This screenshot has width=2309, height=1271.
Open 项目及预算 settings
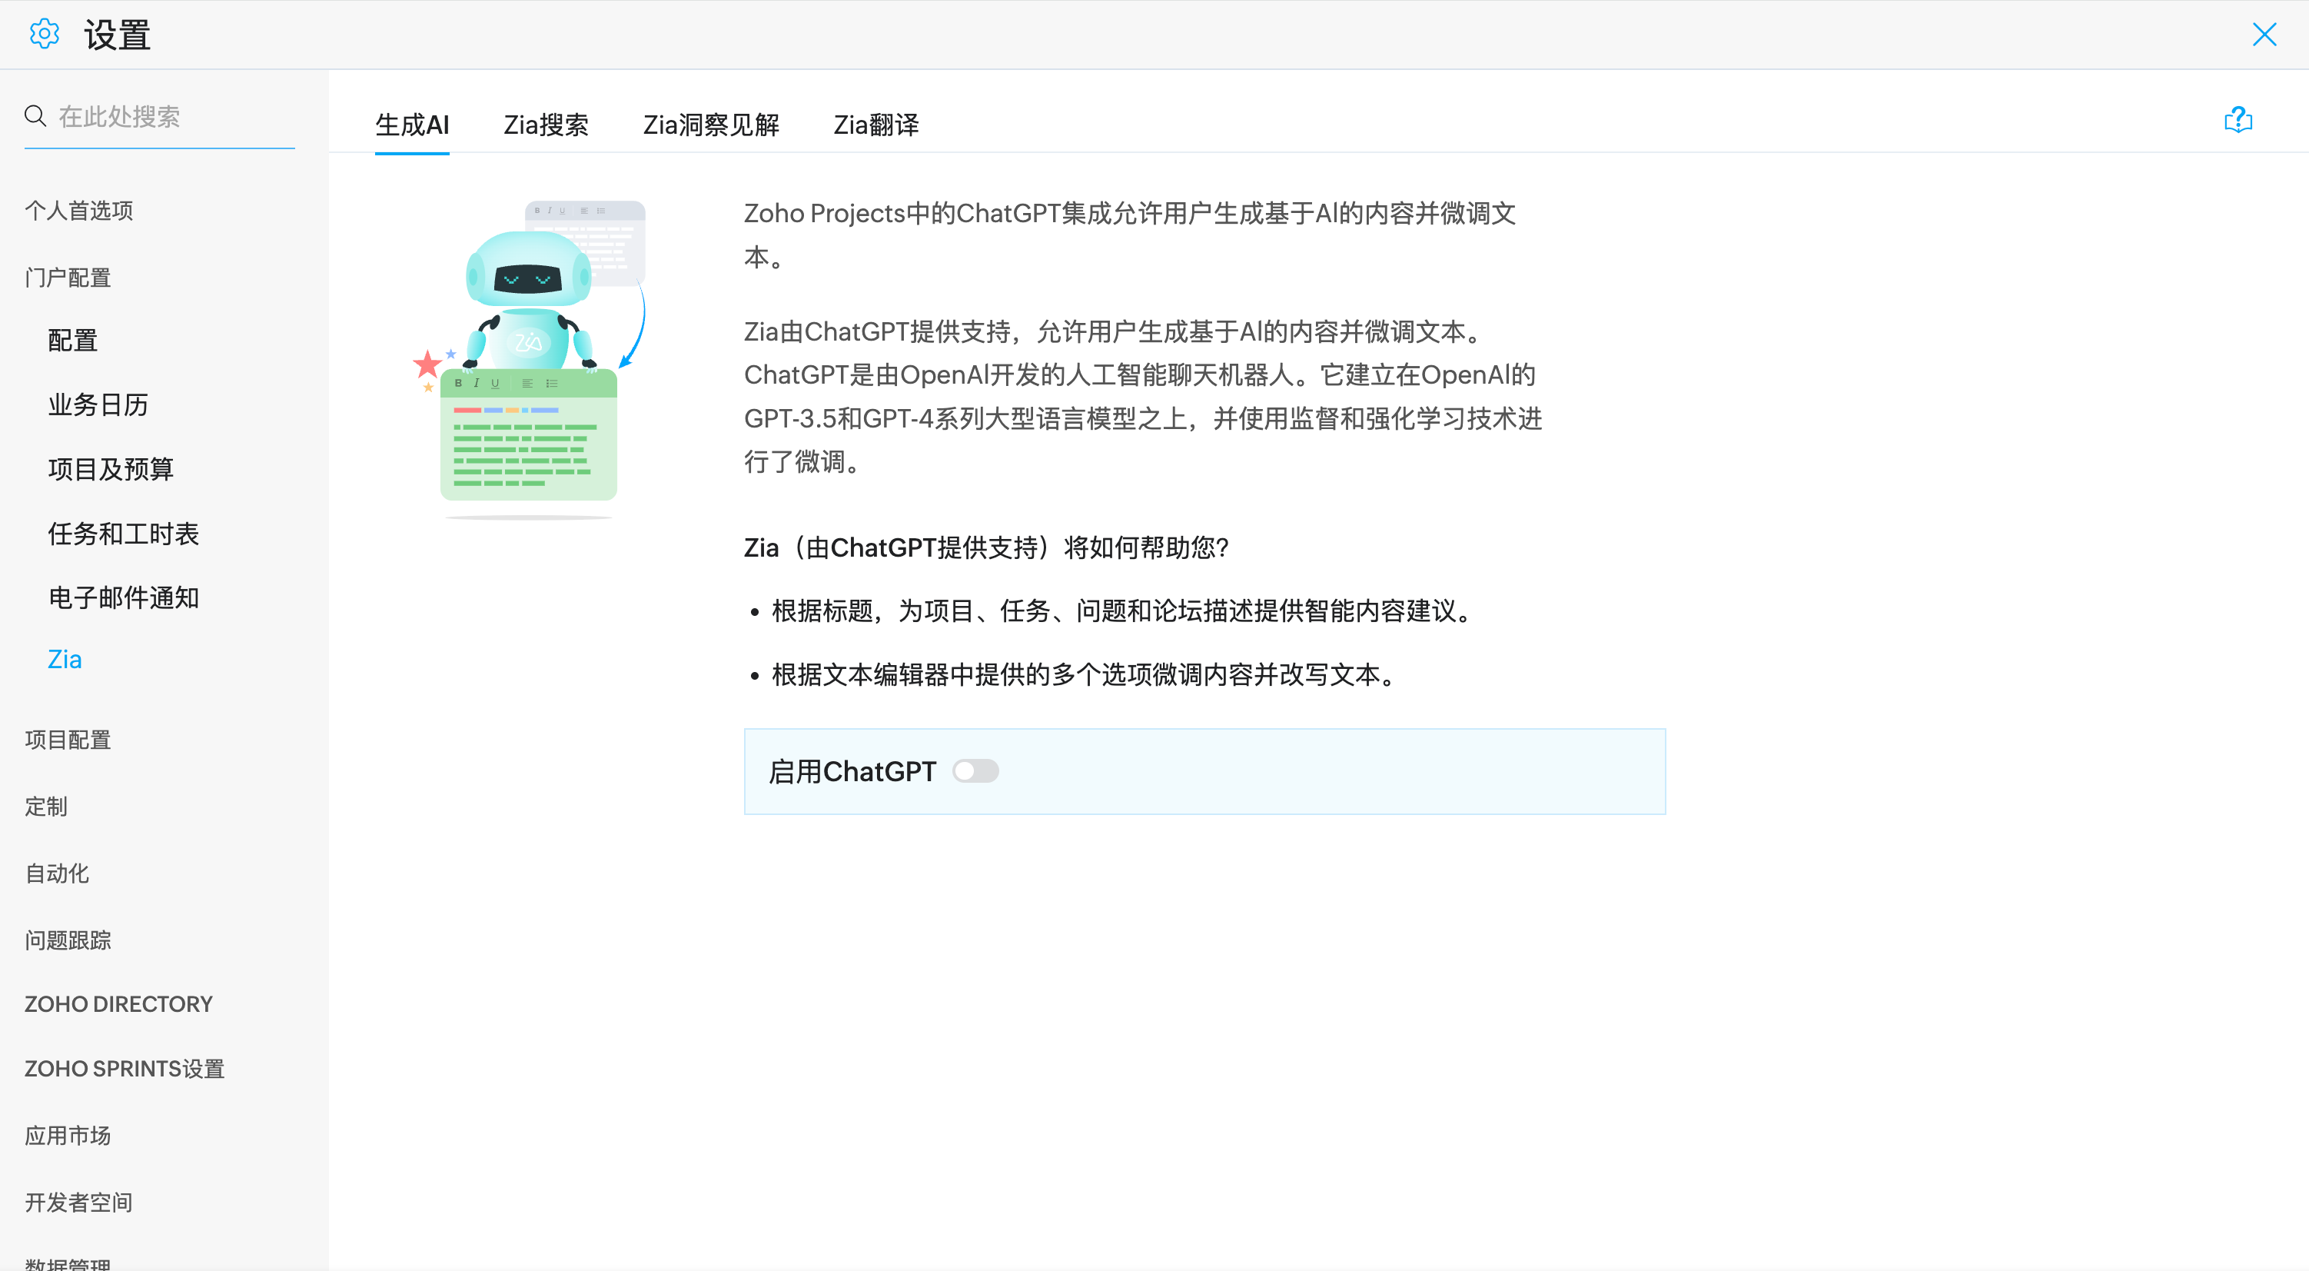tap(111, 469)
